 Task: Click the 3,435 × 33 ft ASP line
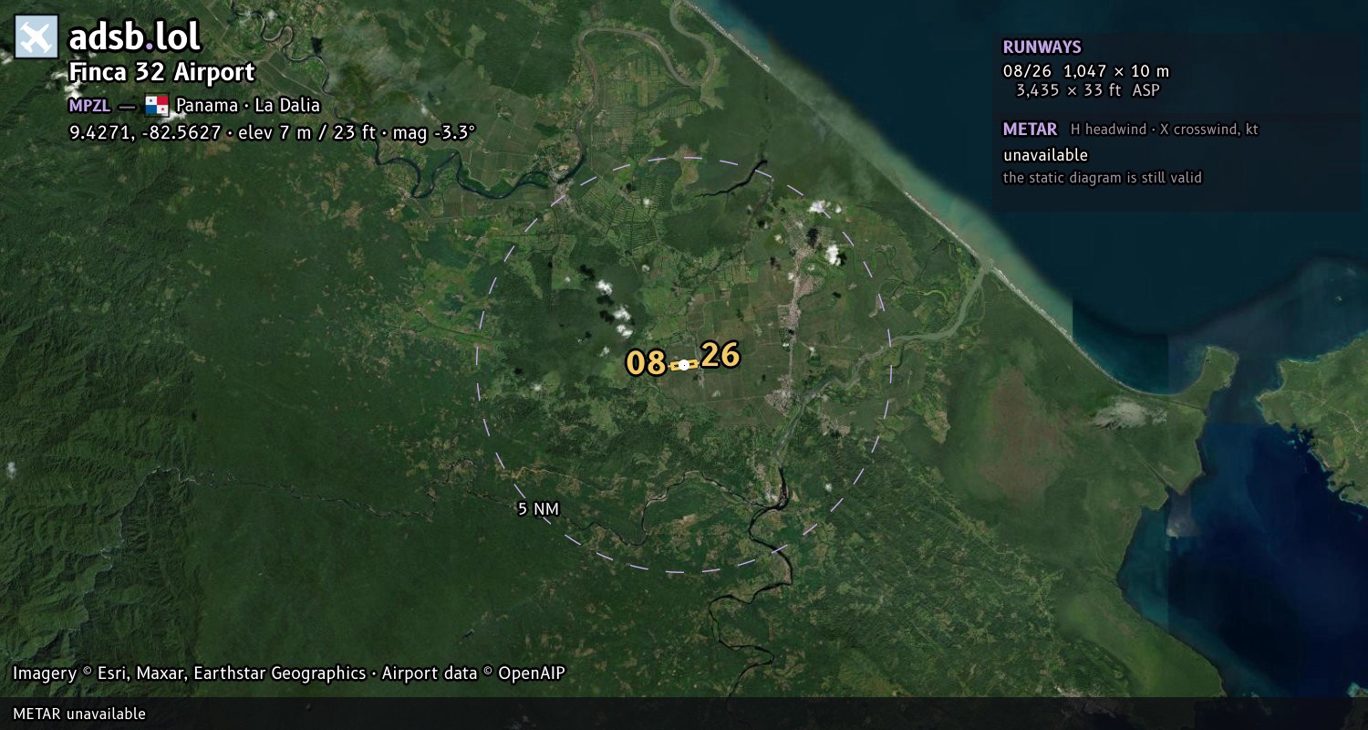pyautogui.click(x=1088, y=90)
